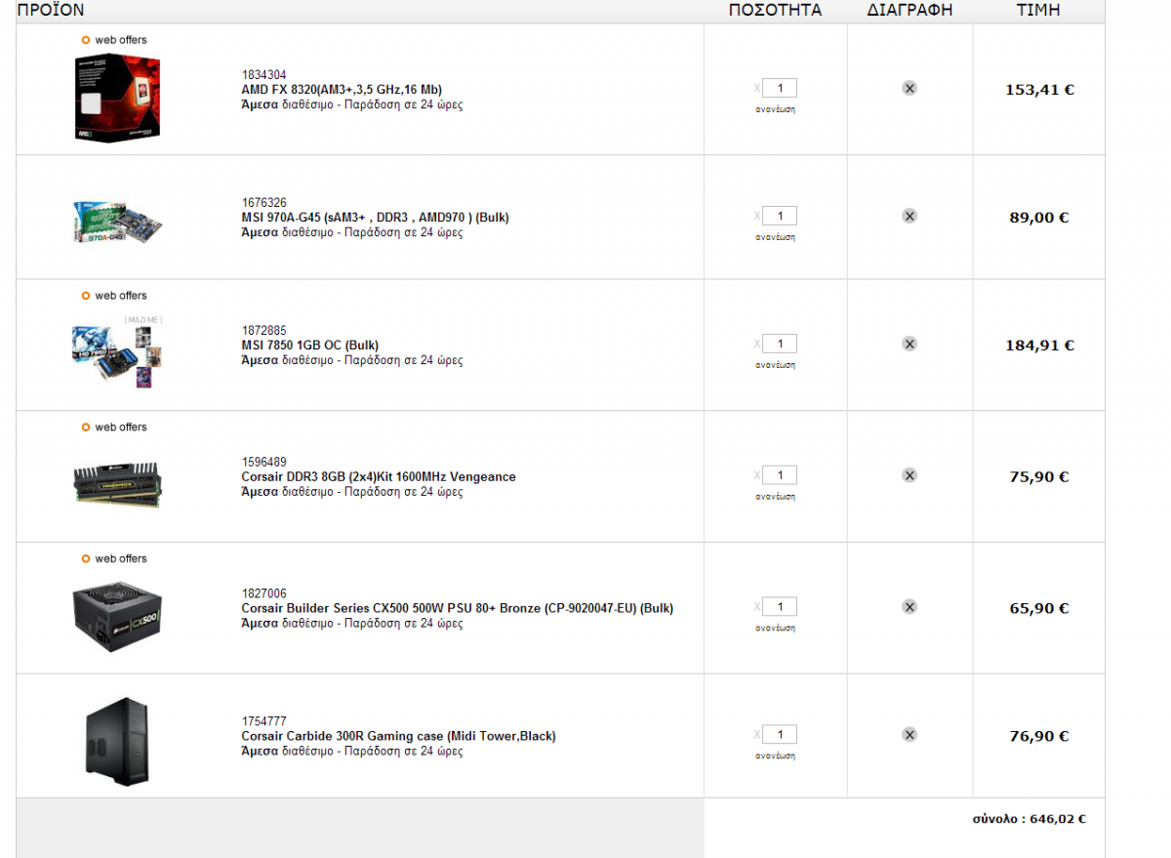Refresh quantity for MSI 7850 1GB OC
The height and width of the screenshot is (858, 1171).
(x=776, y=365)
